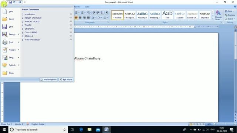The width and height of the screenshot is (237, 133).
Task: Click the Sort icon
Action: pos(102,13)
